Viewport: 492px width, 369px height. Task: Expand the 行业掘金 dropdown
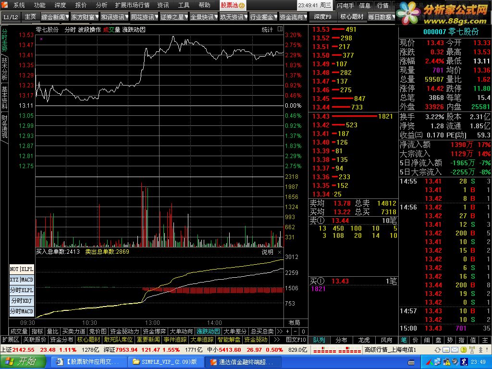tap(264, 17)
